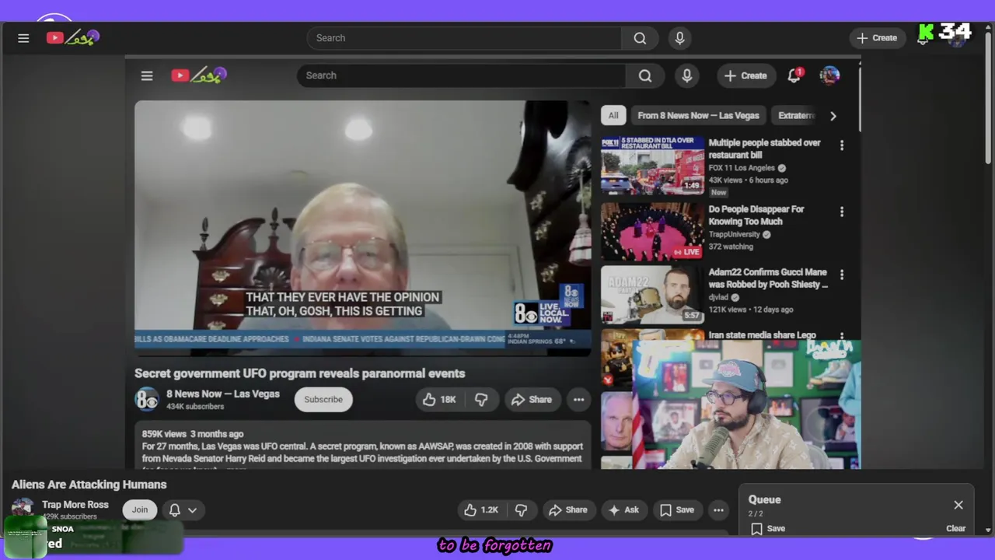Open TrappUniversity channel name
Viewport: 995px width, 560px height.
pos(734,234)
